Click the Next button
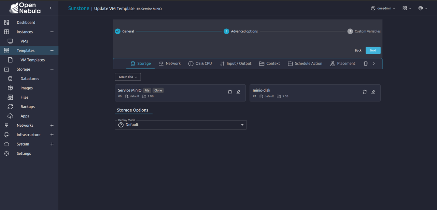The width and height of the screenshot is (437, 210). pyautogui.click(x=373, y=50)
